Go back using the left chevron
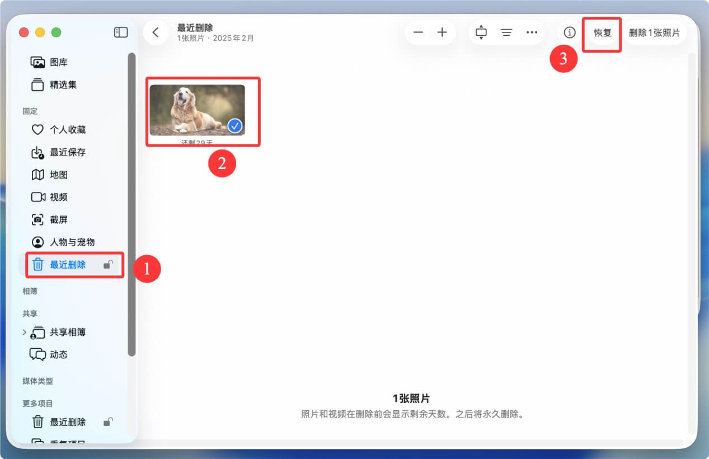Screen dimensions: 709x459 pyautogui.click(x=156, y=32)
